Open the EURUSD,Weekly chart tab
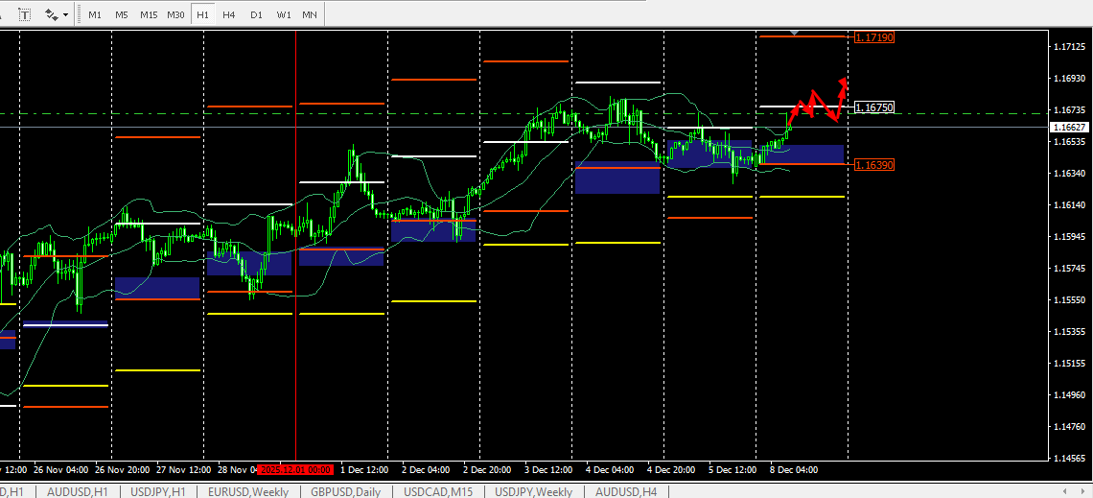This screenshot has height=498, width=1093. click(248, 491)
